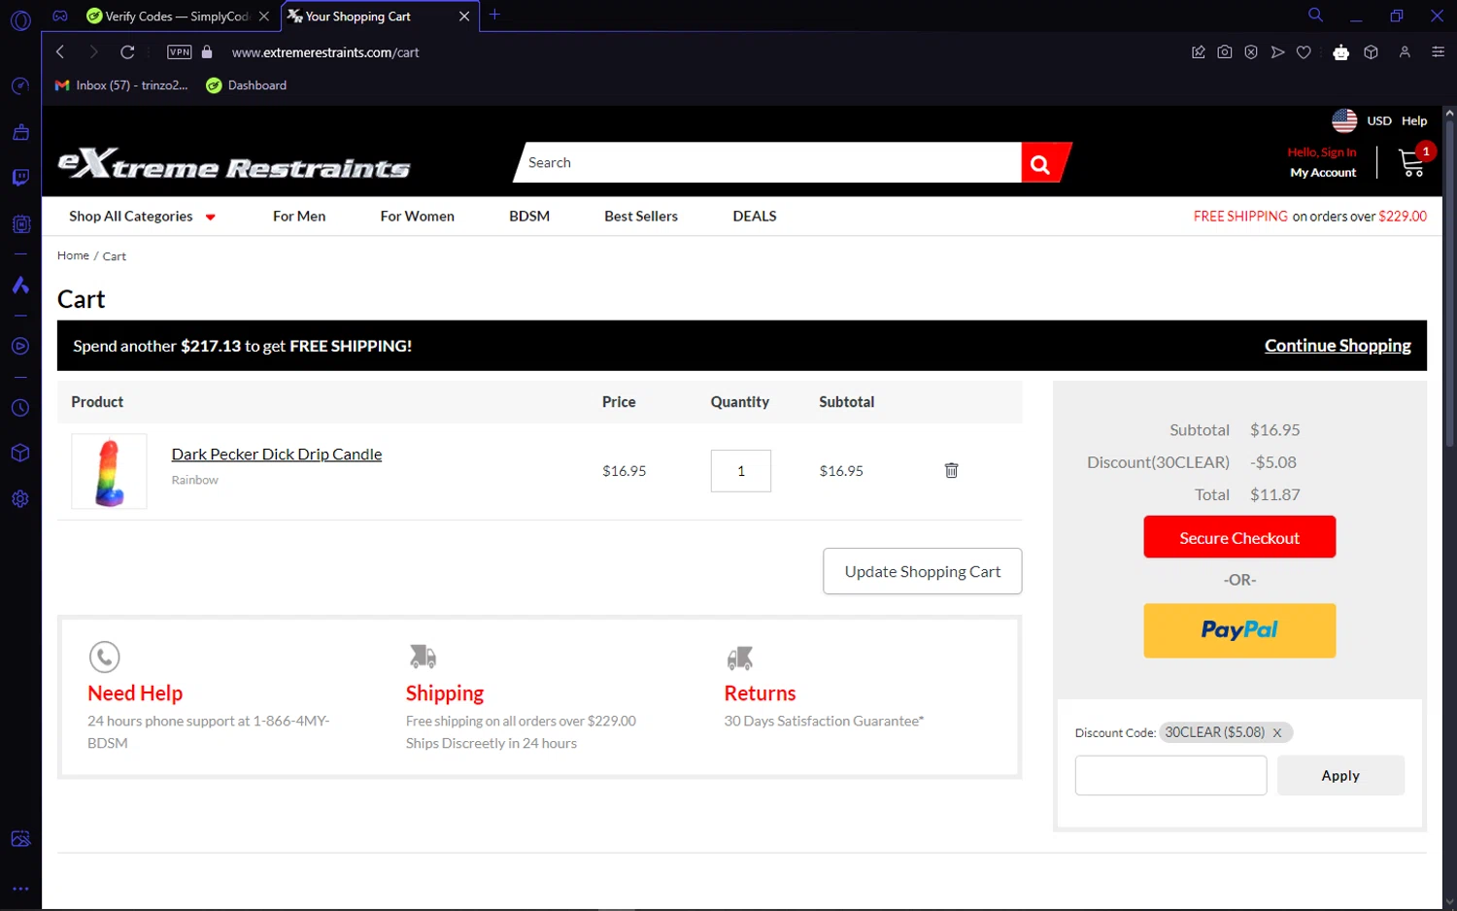Expand the Shop All Categories dropdown
The image size is (1457, 911).
tap(142, 217)
